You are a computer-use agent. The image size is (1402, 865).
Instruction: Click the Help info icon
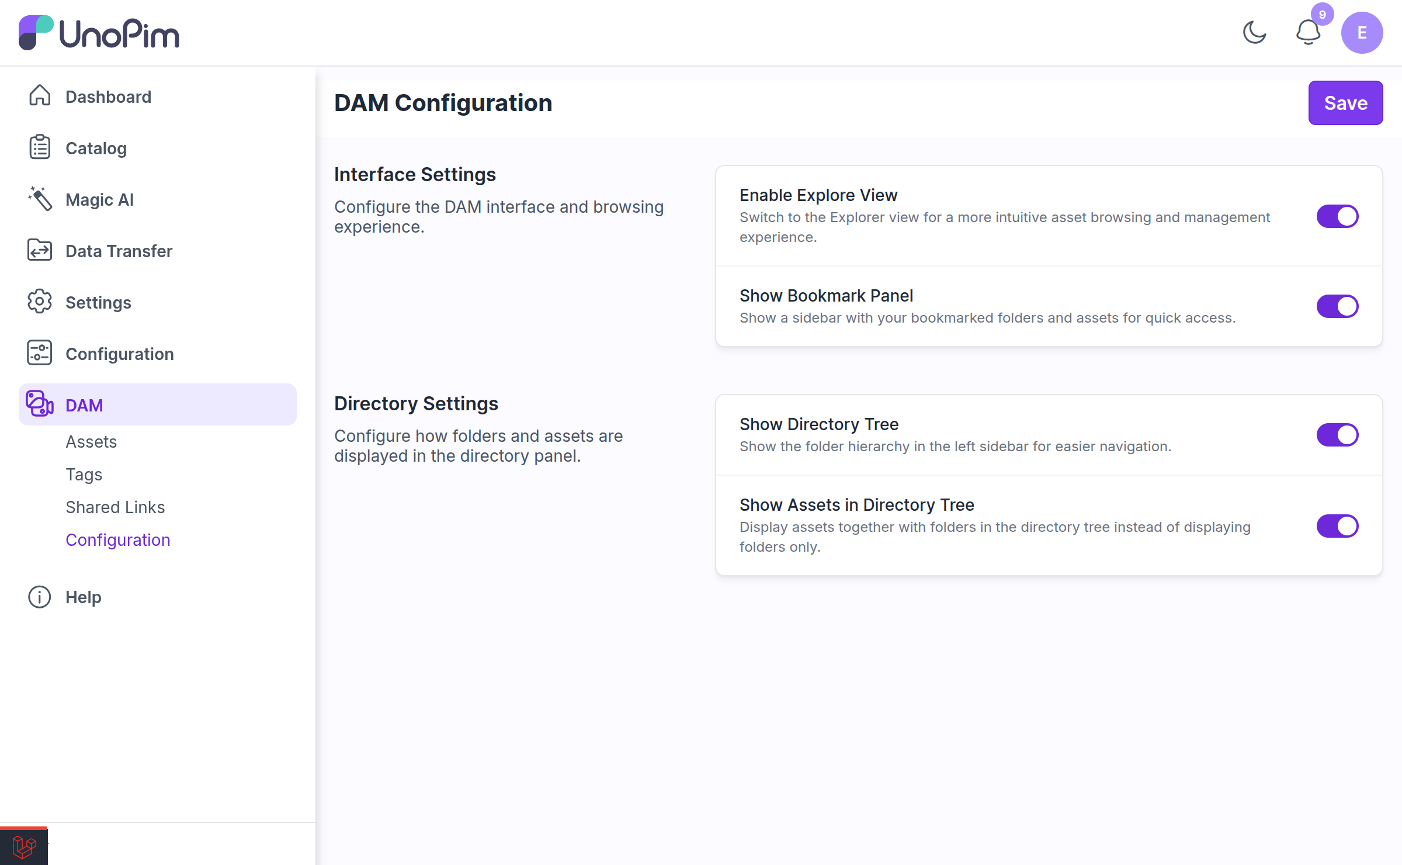(40, 597)
